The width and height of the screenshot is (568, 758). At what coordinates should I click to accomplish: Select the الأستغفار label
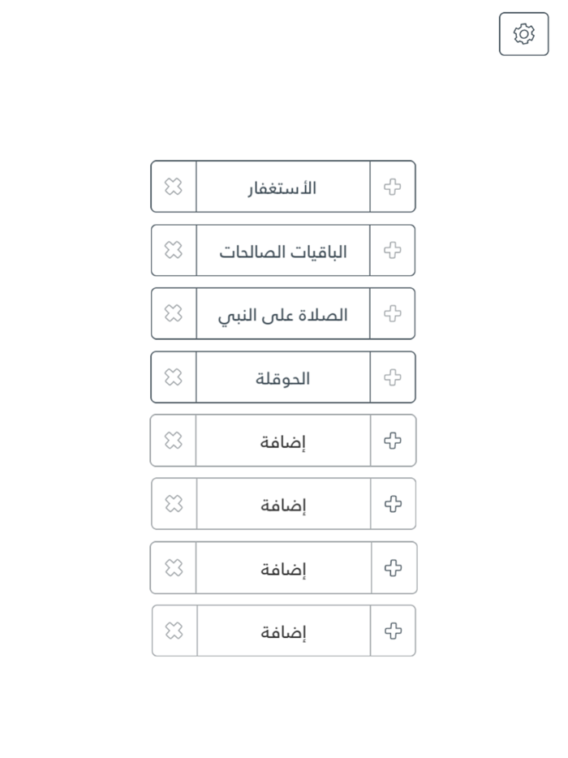click(282, 186)
